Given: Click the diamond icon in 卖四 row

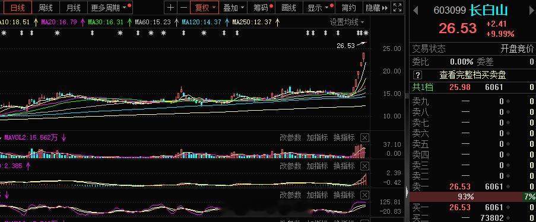Looking at the screenshot, I should (508, 155).
